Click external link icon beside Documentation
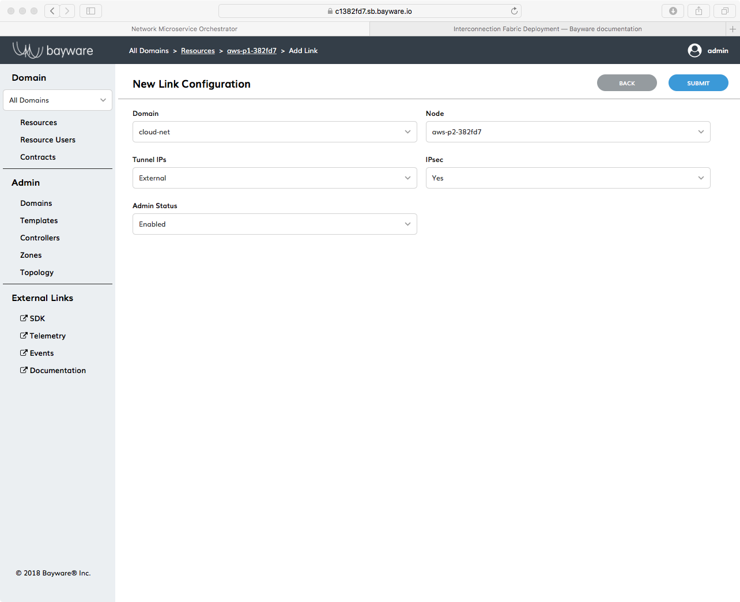 click(x=24, y=370)
